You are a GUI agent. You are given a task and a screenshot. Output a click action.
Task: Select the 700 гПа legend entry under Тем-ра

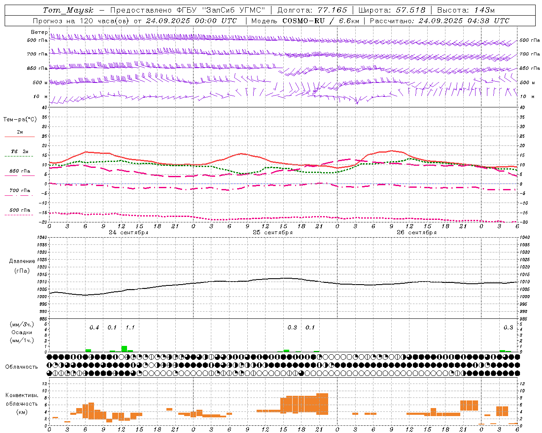point(19,191)
